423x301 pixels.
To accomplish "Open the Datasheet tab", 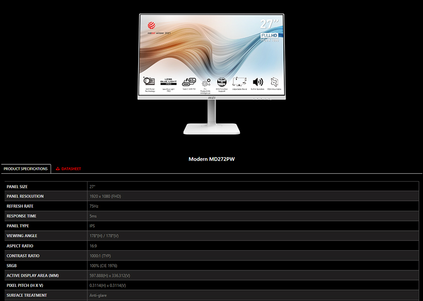I will (69, 169).
